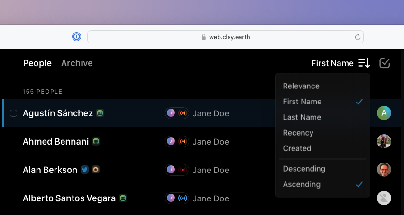Sort the list by Relevance

point(301,86)
